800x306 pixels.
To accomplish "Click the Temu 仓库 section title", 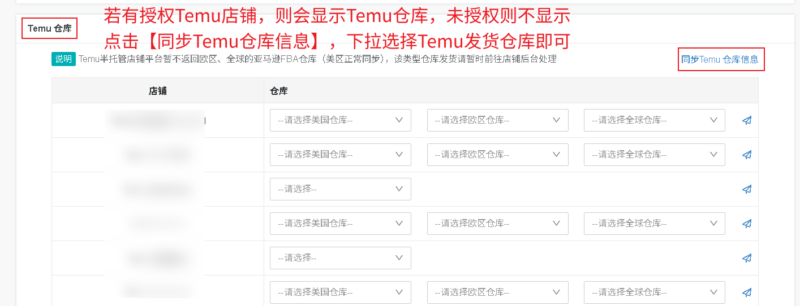I will coord(50,28).
